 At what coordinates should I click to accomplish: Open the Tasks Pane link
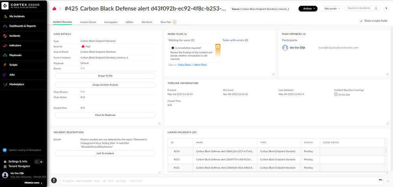tap(185, 65)
